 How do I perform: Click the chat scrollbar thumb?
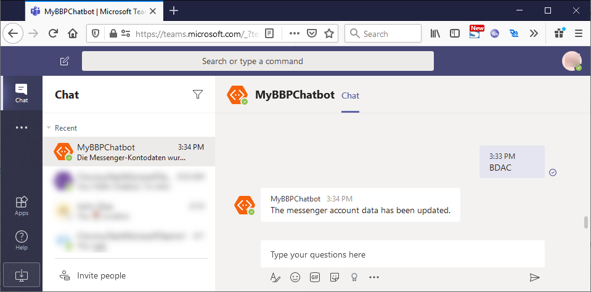tap(586, 222)
